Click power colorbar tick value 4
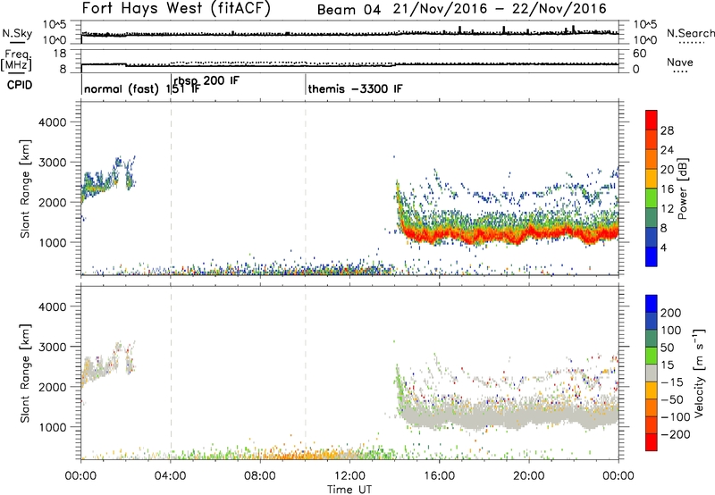 663,247
